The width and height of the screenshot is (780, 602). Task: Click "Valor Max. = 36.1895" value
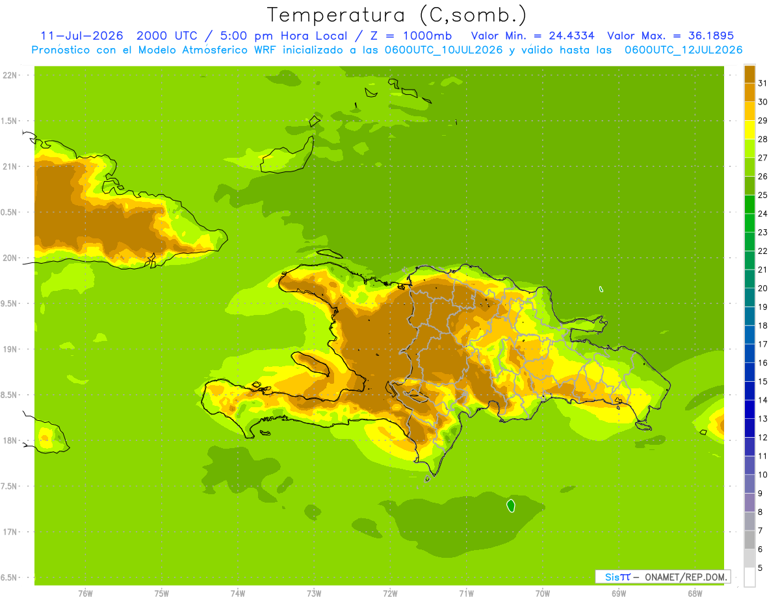coord(671,36)
